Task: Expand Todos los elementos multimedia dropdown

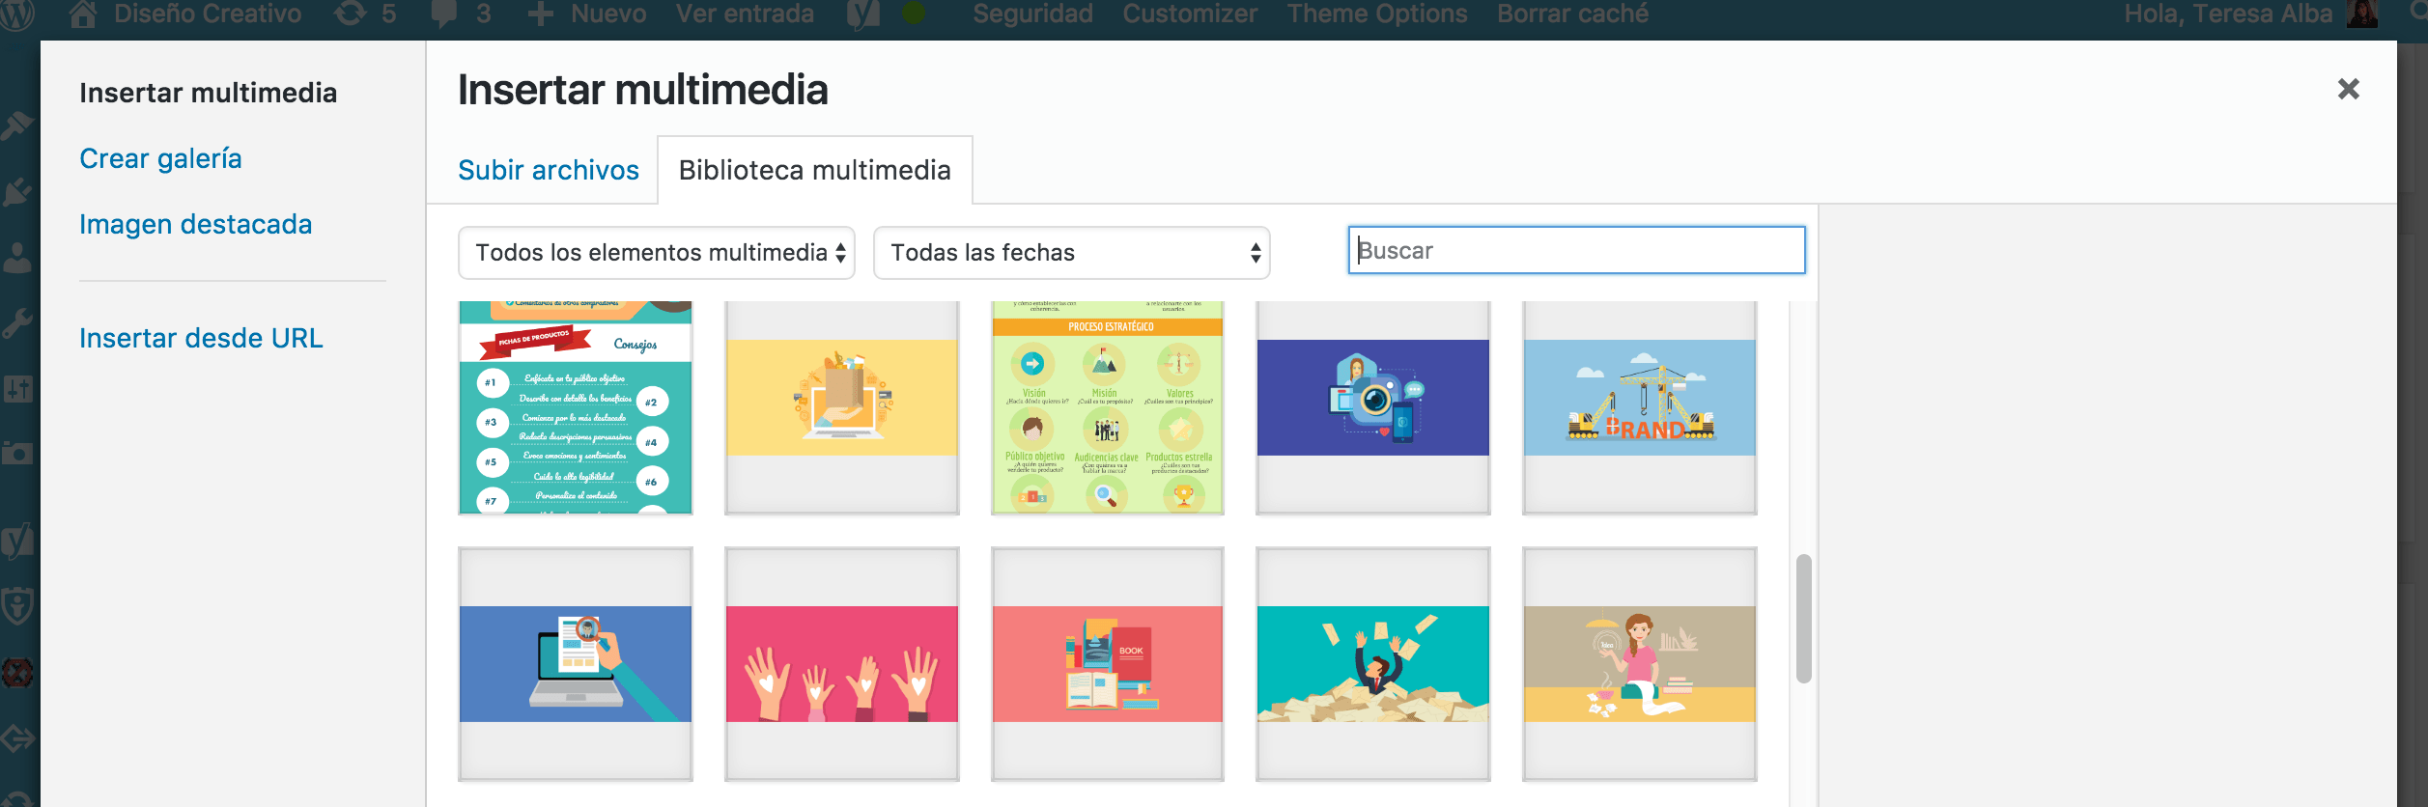Action: [657, 253]
